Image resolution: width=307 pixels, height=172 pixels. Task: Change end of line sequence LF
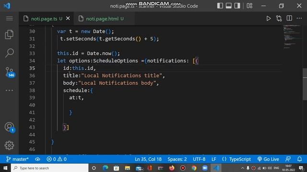[x=214, y=159]
